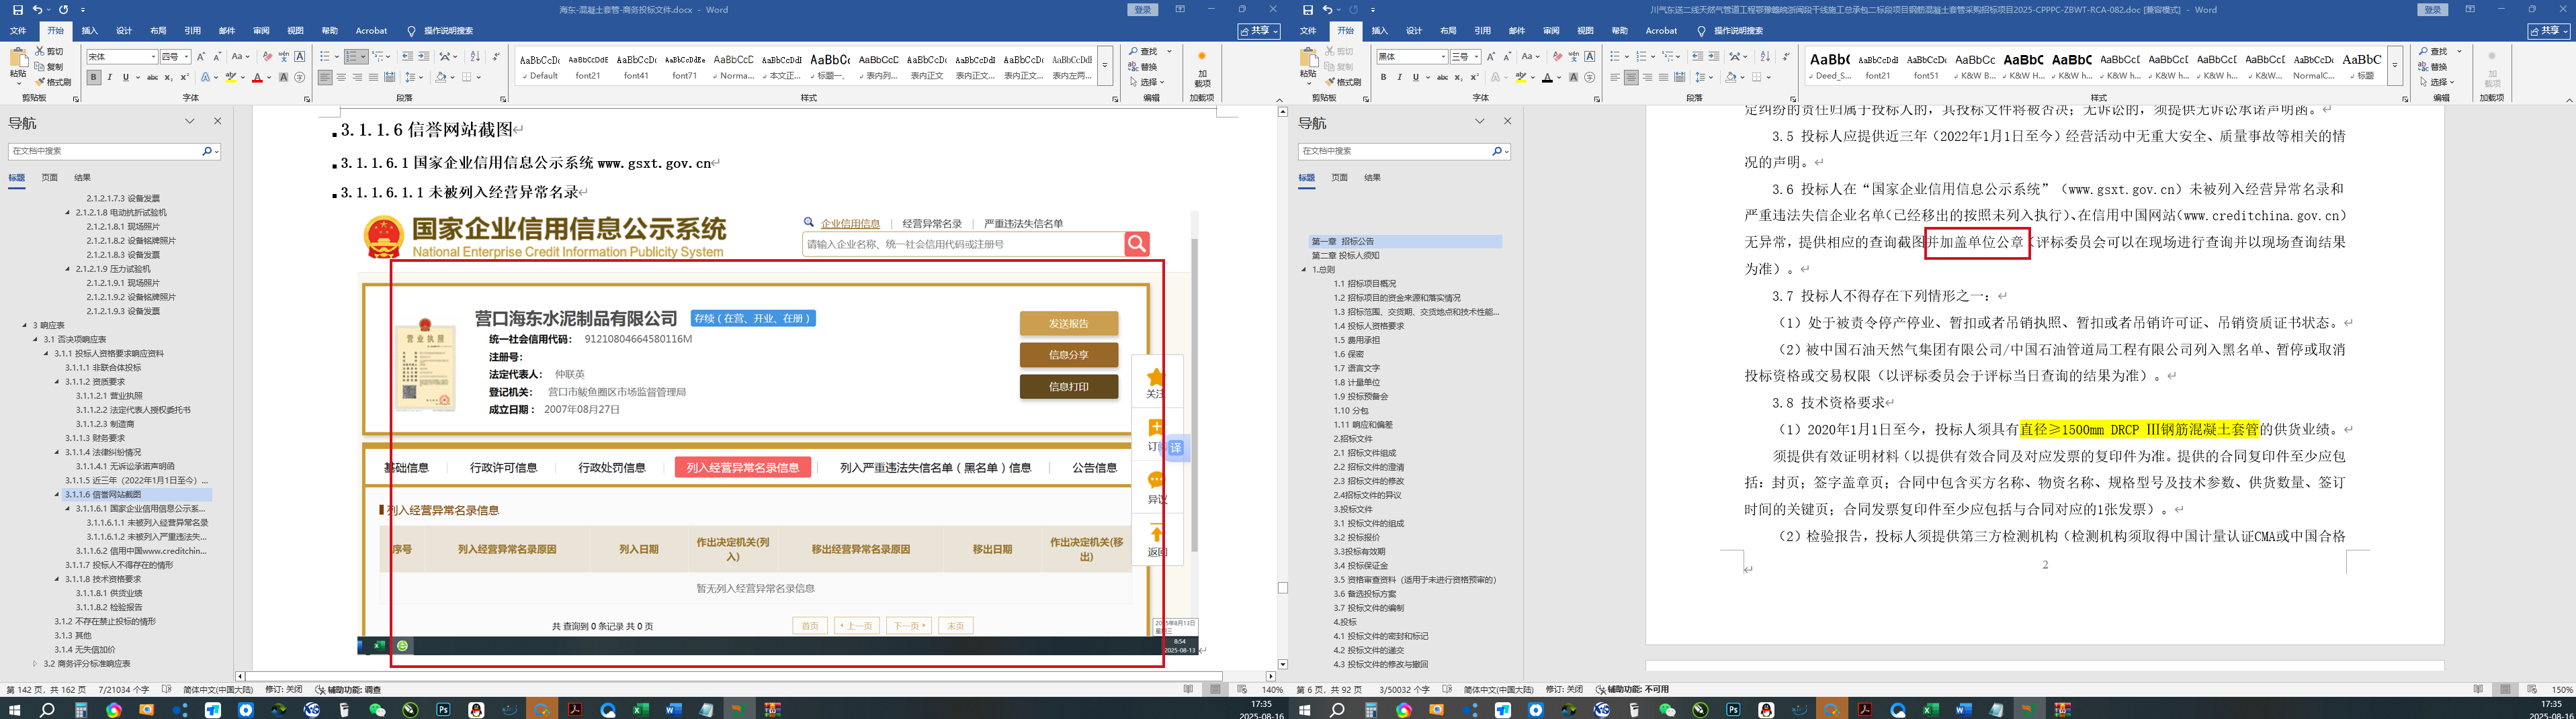Screen dimensions: 2576x719
Task: Click Sort icon in left Word window
Action: pyautogui.click(x=475, y=57)
